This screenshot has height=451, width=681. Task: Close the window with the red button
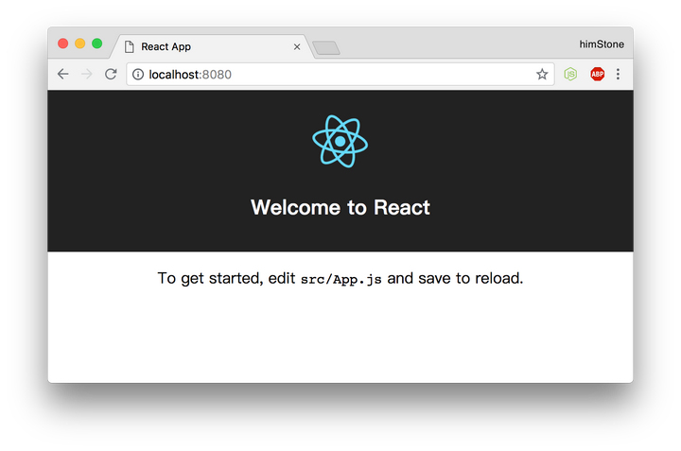pyautogui.click(x=63, y=43)
